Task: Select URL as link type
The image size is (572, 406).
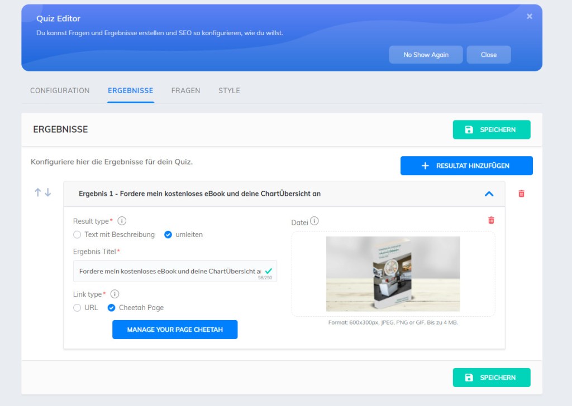Action: coord(77,308)
